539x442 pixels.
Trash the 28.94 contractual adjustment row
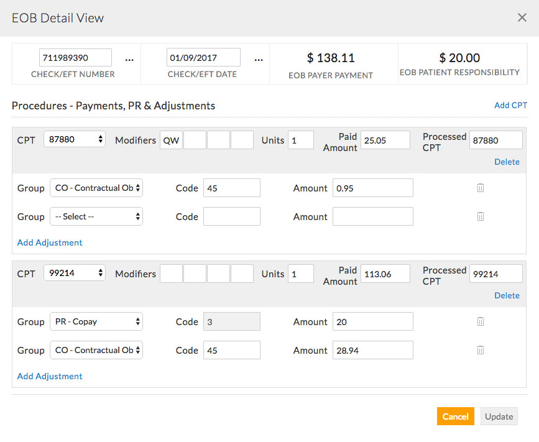pos(480,350)
